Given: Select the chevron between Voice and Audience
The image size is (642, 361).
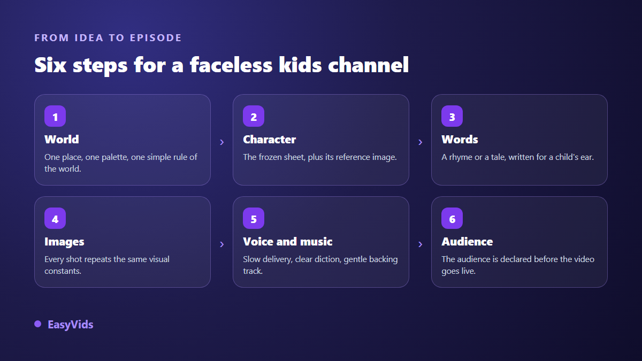Looking at the screenshot, I should tap(420, 244).
